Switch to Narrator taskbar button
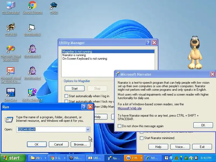This screenshot has width=216, height=162. click(x=114, y=158)
